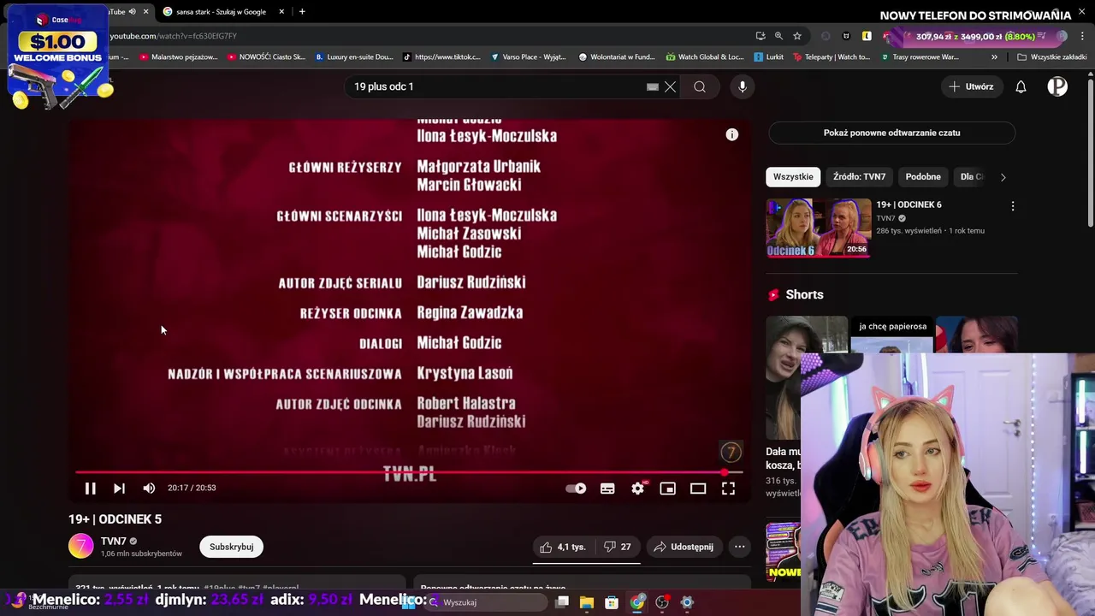
Task: Submit search with the magnifier button
Action: (x=700, y=86)
